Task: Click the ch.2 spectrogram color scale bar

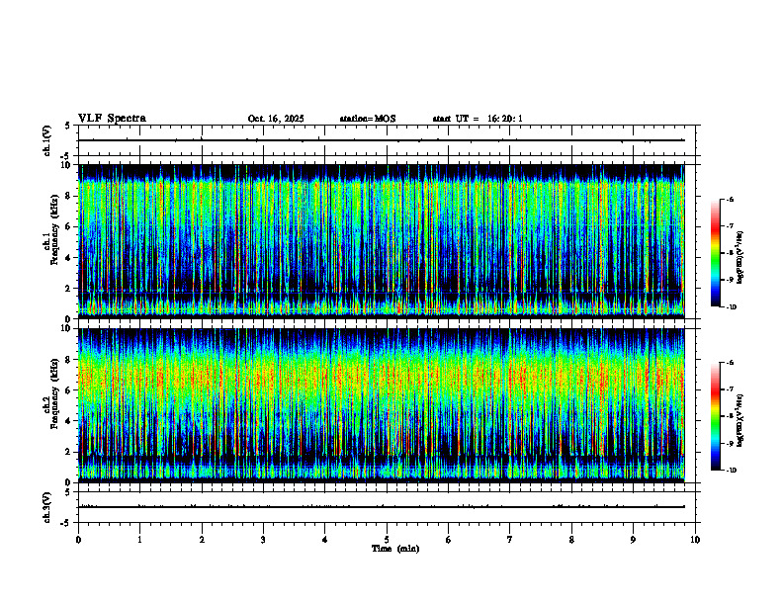Action: click(x=716, y=416)
